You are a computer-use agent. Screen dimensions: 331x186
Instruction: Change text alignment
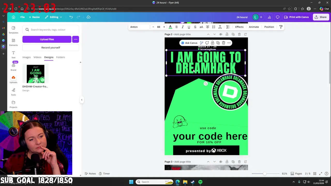tap(207, 27)
